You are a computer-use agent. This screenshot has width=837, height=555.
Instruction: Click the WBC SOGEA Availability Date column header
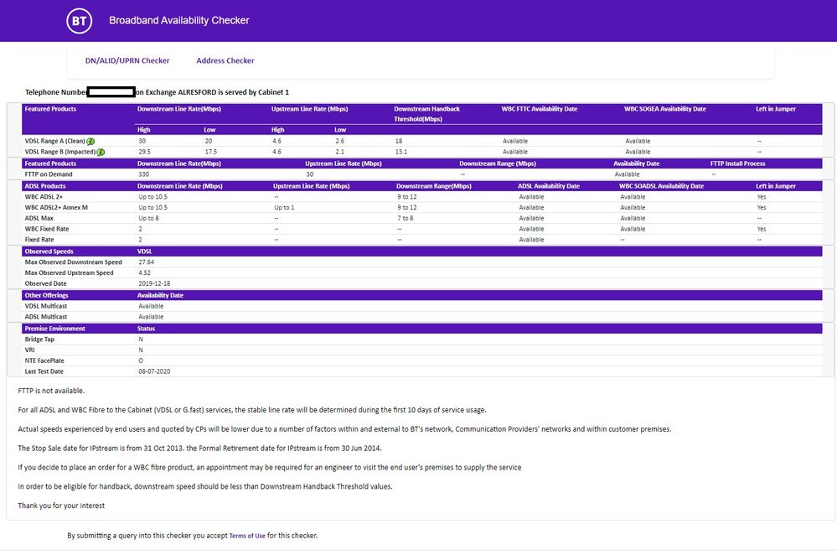(665, 109)
